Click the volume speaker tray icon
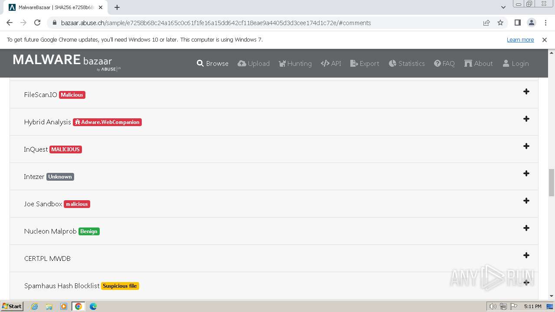 point(493,306)
